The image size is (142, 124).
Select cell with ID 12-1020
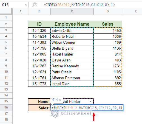click(x=39, y=60)
